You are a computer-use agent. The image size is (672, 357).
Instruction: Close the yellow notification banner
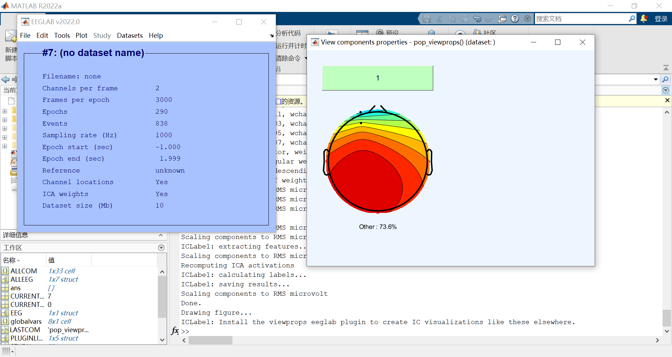click(667, 100)
